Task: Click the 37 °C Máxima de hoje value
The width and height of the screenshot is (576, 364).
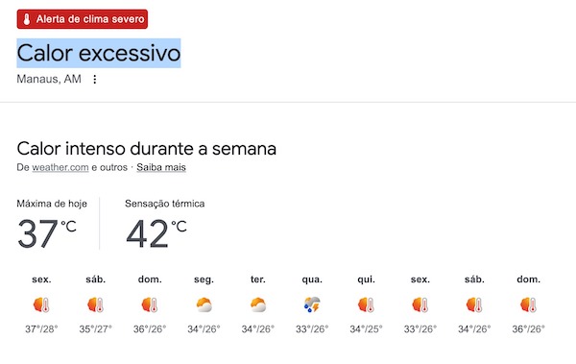Action: point(47,233)
